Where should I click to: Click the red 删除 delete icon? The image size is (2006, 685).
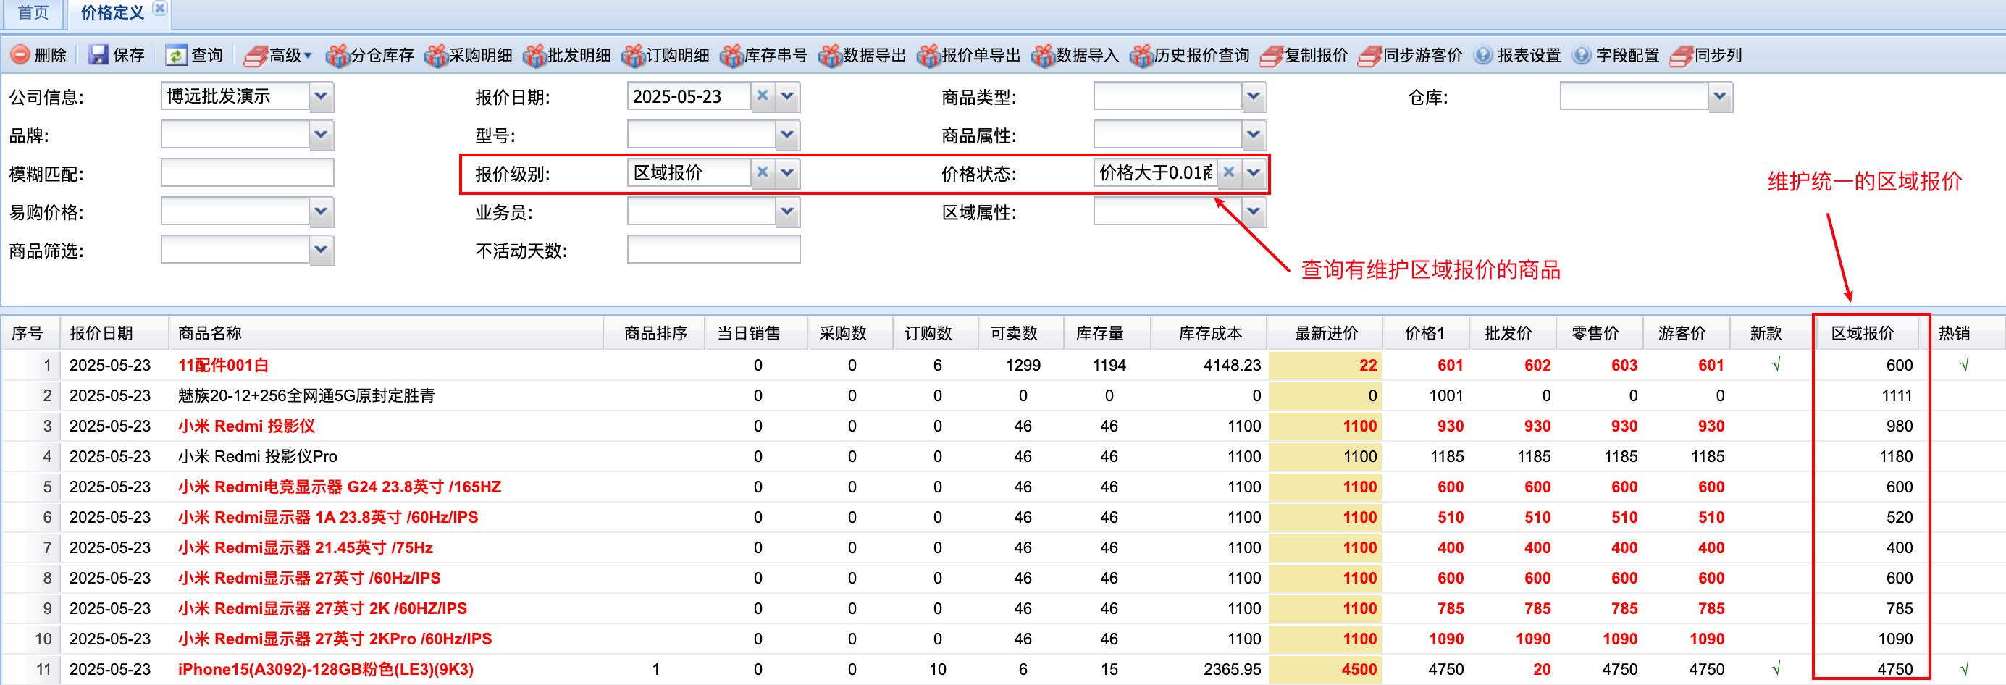pyautogui.click(x=20, y=54)
